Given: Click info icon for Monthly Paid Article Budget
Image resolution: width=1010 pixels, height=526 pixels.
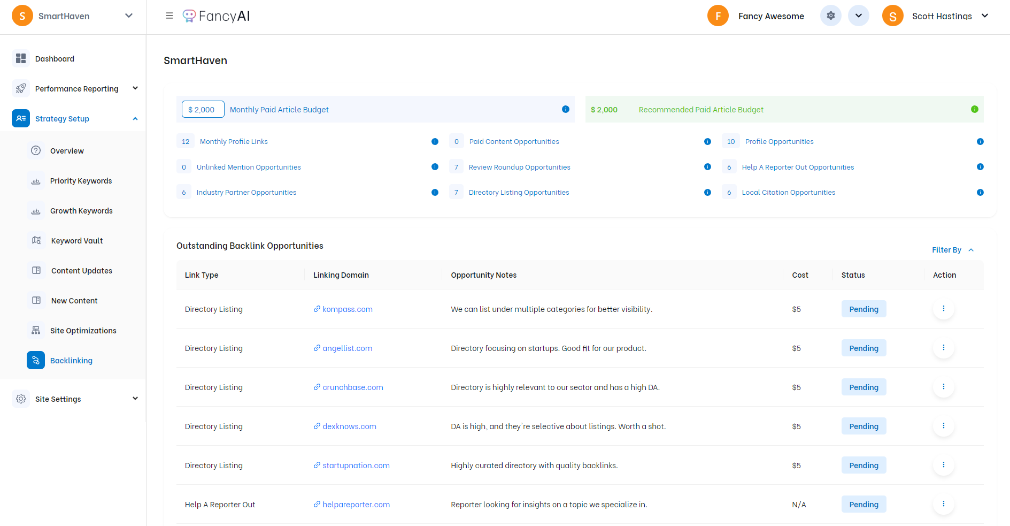Looking at the screenshot, I should [x=565, y=109].
